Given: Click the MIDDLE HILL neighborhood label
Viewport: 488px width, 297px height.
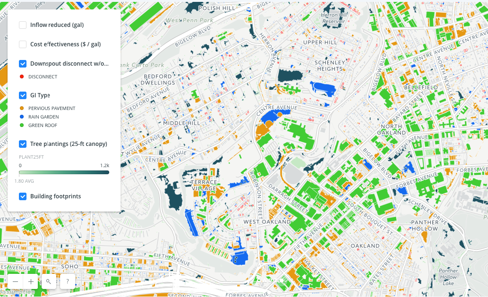Looking at the screenshot, I should 182,123.
